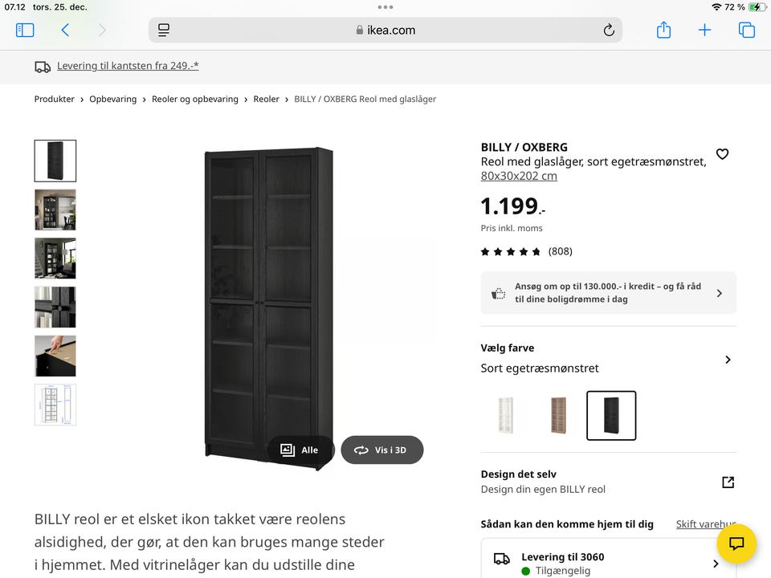Select the oak-effect bookcase color swatch
This screenshot has width=771, height=578.
[x=558, y=415]
